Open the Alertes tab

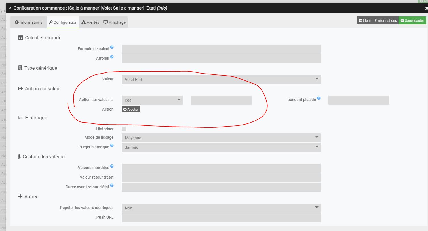tap(90, 22)
